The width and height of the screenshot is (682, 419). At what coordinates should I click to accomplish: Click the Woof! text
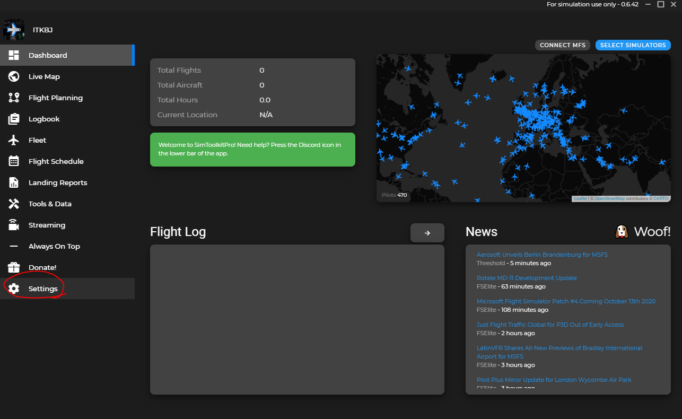pyautogui.click(x=652, y=232)
